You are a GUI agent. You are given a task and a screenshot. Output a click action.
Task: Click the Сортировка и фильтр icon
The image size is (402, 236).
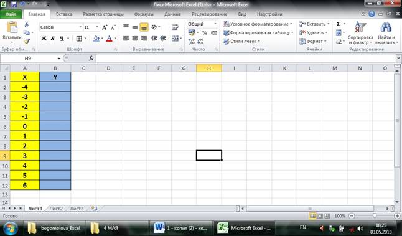pos(360,33)
